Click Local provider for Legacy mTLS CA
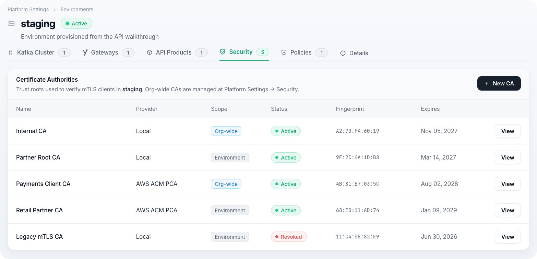This screenshot has height=259, width=537. (x=143, y=237)
